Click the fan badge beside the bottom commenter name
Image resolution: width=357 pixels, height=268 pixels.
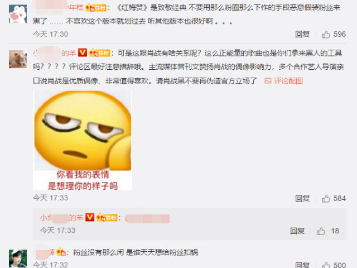[x=61, y=252]
